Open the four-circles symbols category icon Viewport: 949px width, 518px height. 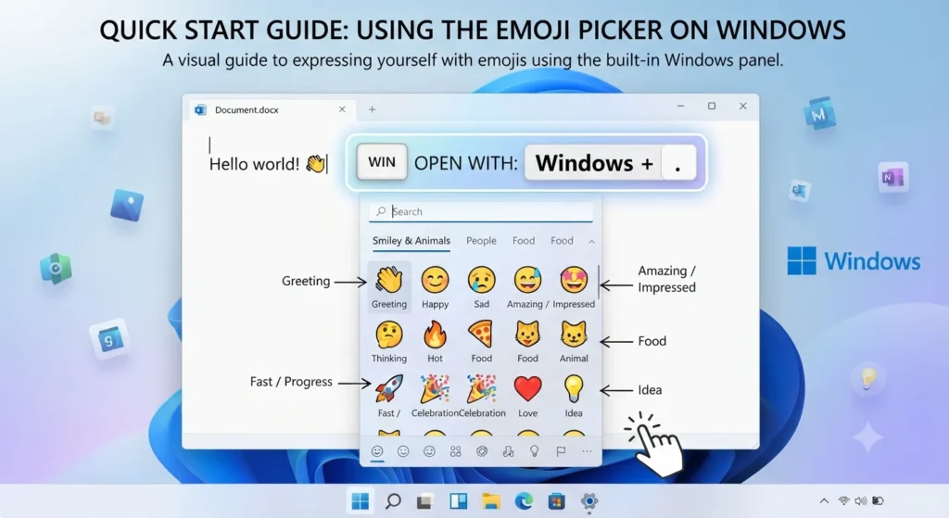coord(456,451)
